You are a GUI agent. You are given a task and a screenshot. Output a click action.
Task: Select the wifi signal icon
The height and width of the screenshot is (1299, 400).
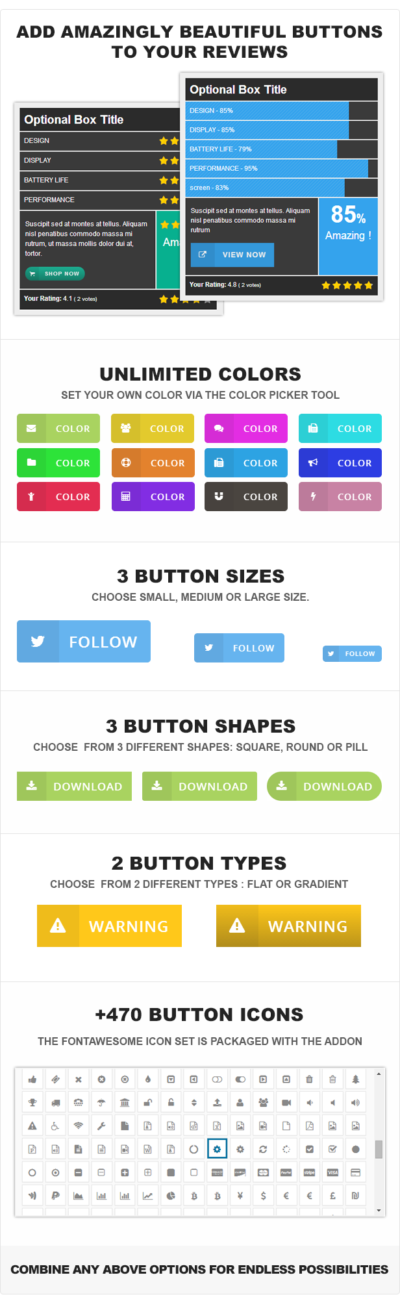79,1126
